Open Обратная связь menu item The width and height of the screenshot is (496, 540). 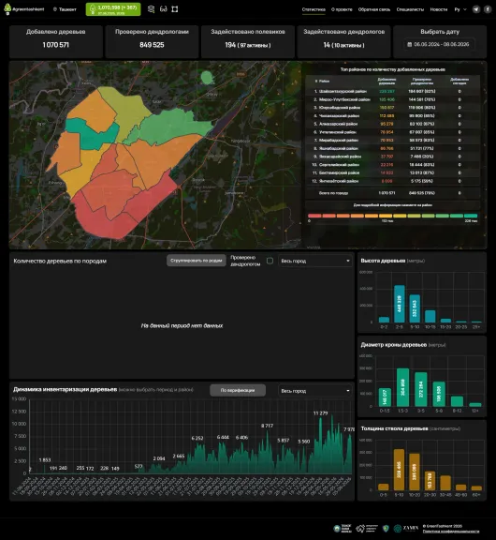374,9
